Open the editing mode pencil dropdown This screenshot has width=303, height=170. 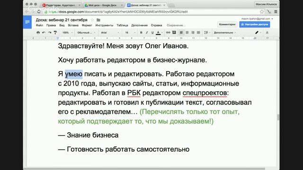258,33
